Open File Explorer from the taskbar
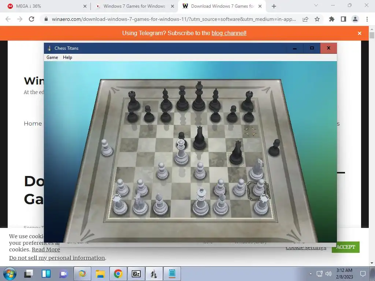The height and width of the screenshot is (281, 375). pyautogui.click(x=100, y=274)
